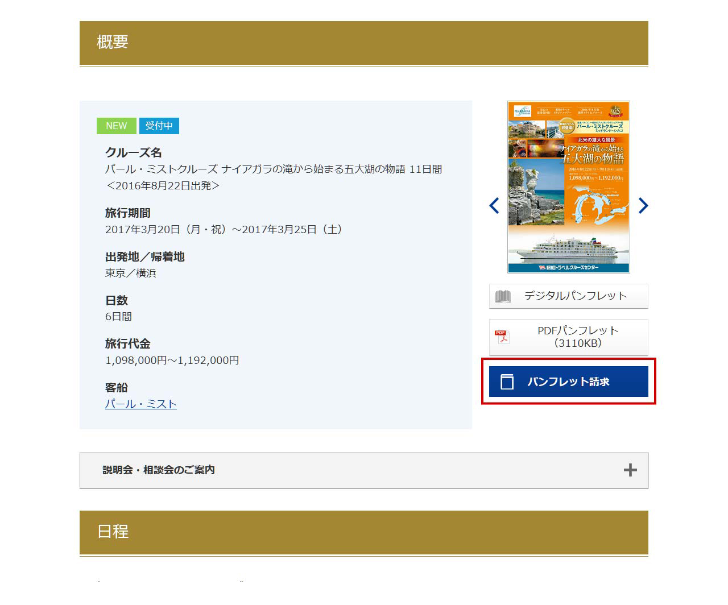The height and width of the screenshot is (605, 728).
Task: Open the pamphlet cover thumbnail
Action: (569, 187)
